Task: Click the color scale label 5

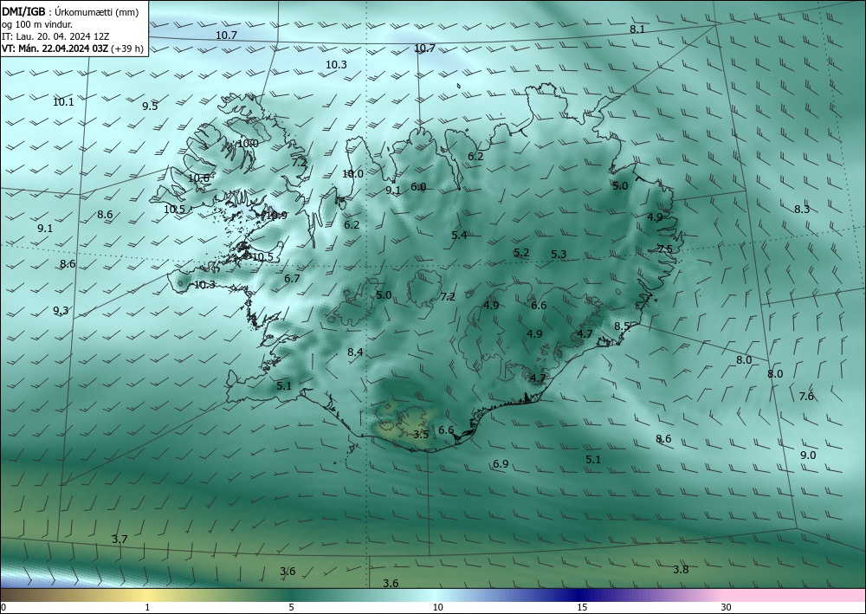Action: (x=291, y=607)
